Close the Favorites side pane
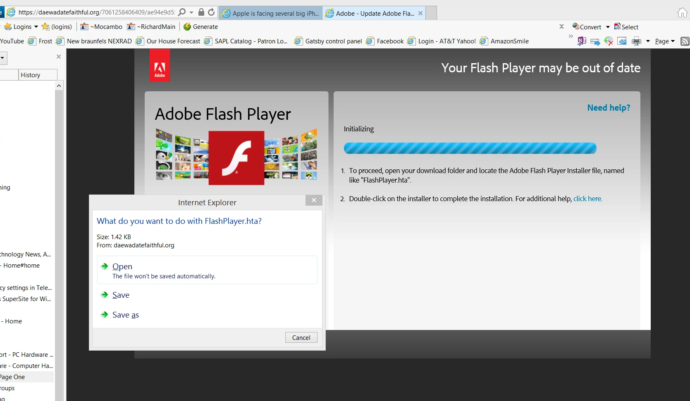The width and height of the screenshot is (690, 401). (x=59, y=57)
